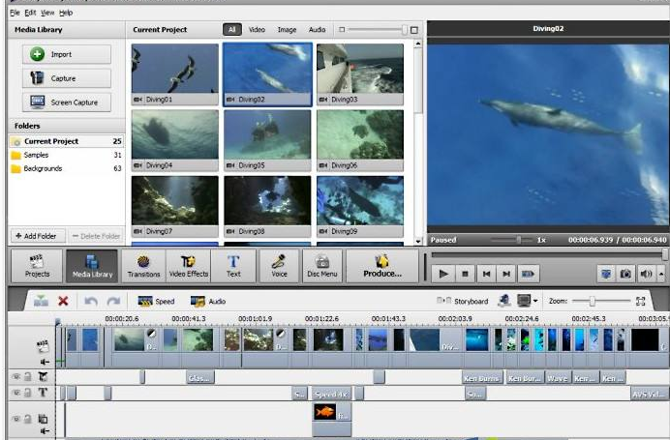Select the Diving05 clip thumbnail
This screenshot has height=440, width=670.
(x=267, y=140)
